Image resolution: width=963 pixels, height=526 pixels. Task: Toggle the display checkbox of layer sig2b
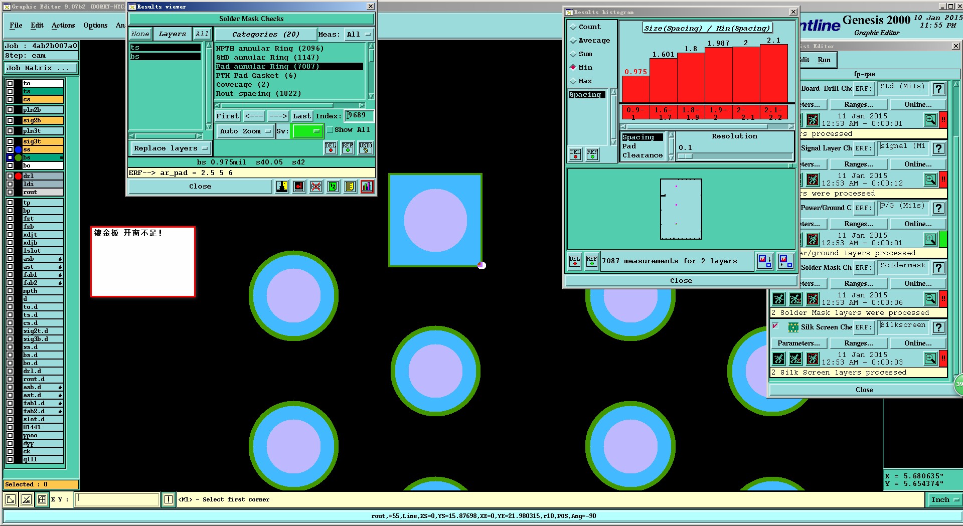10,120
